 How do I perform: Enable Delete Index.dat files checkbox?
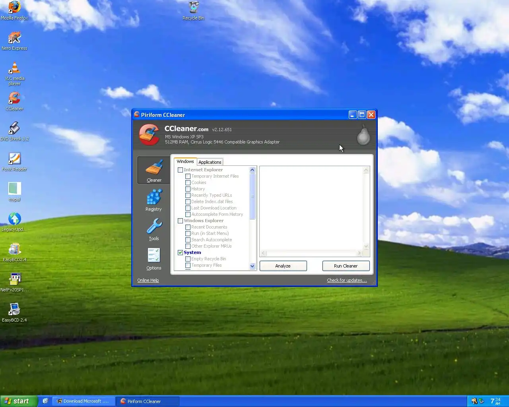[188, 202]
